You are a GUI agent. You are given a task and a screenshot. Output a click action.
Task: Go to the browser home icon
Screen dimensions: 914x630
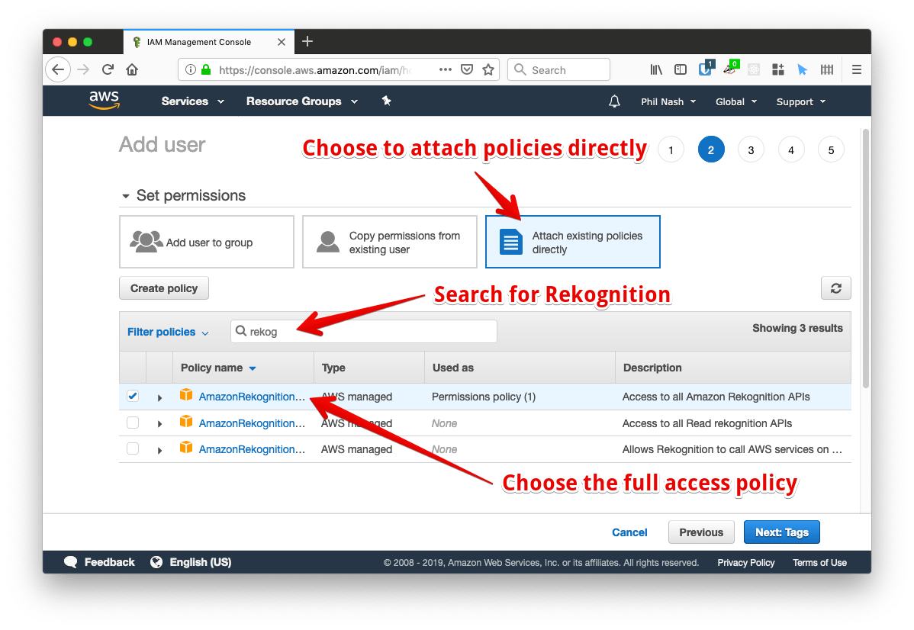click(132, 69)
